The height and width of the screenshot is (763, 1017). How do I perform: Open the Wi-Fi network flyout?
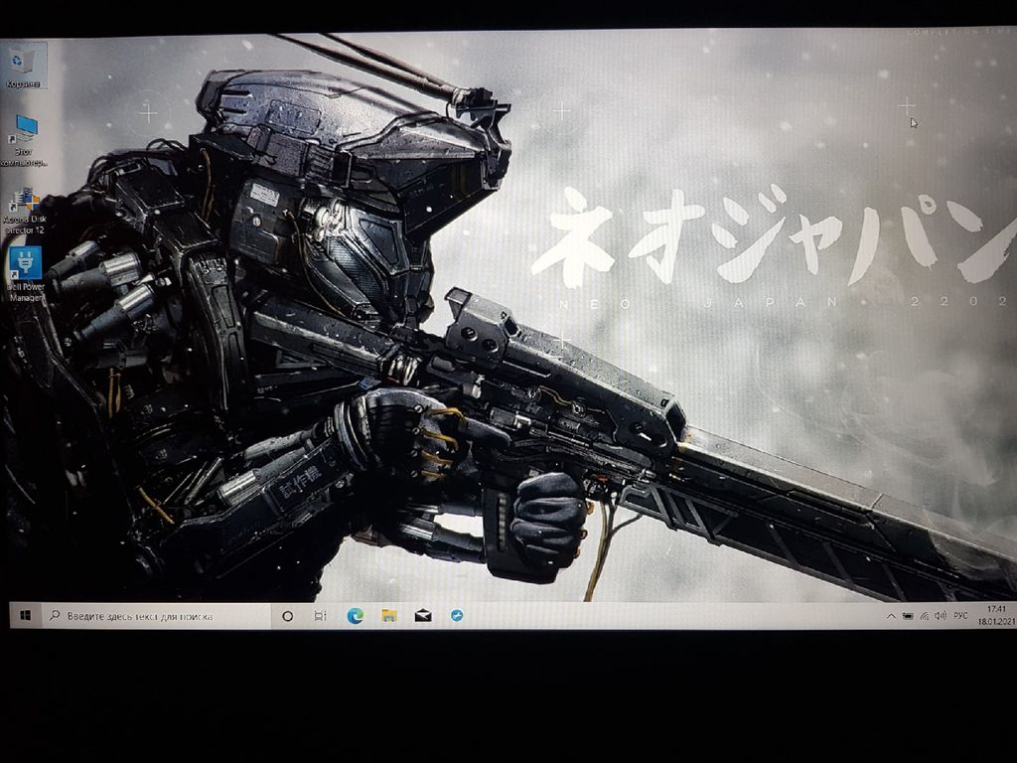tap(924, 616)
